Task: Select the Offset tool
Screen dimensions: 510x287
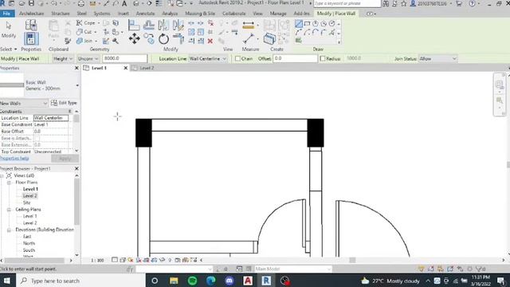Action: 149,25
